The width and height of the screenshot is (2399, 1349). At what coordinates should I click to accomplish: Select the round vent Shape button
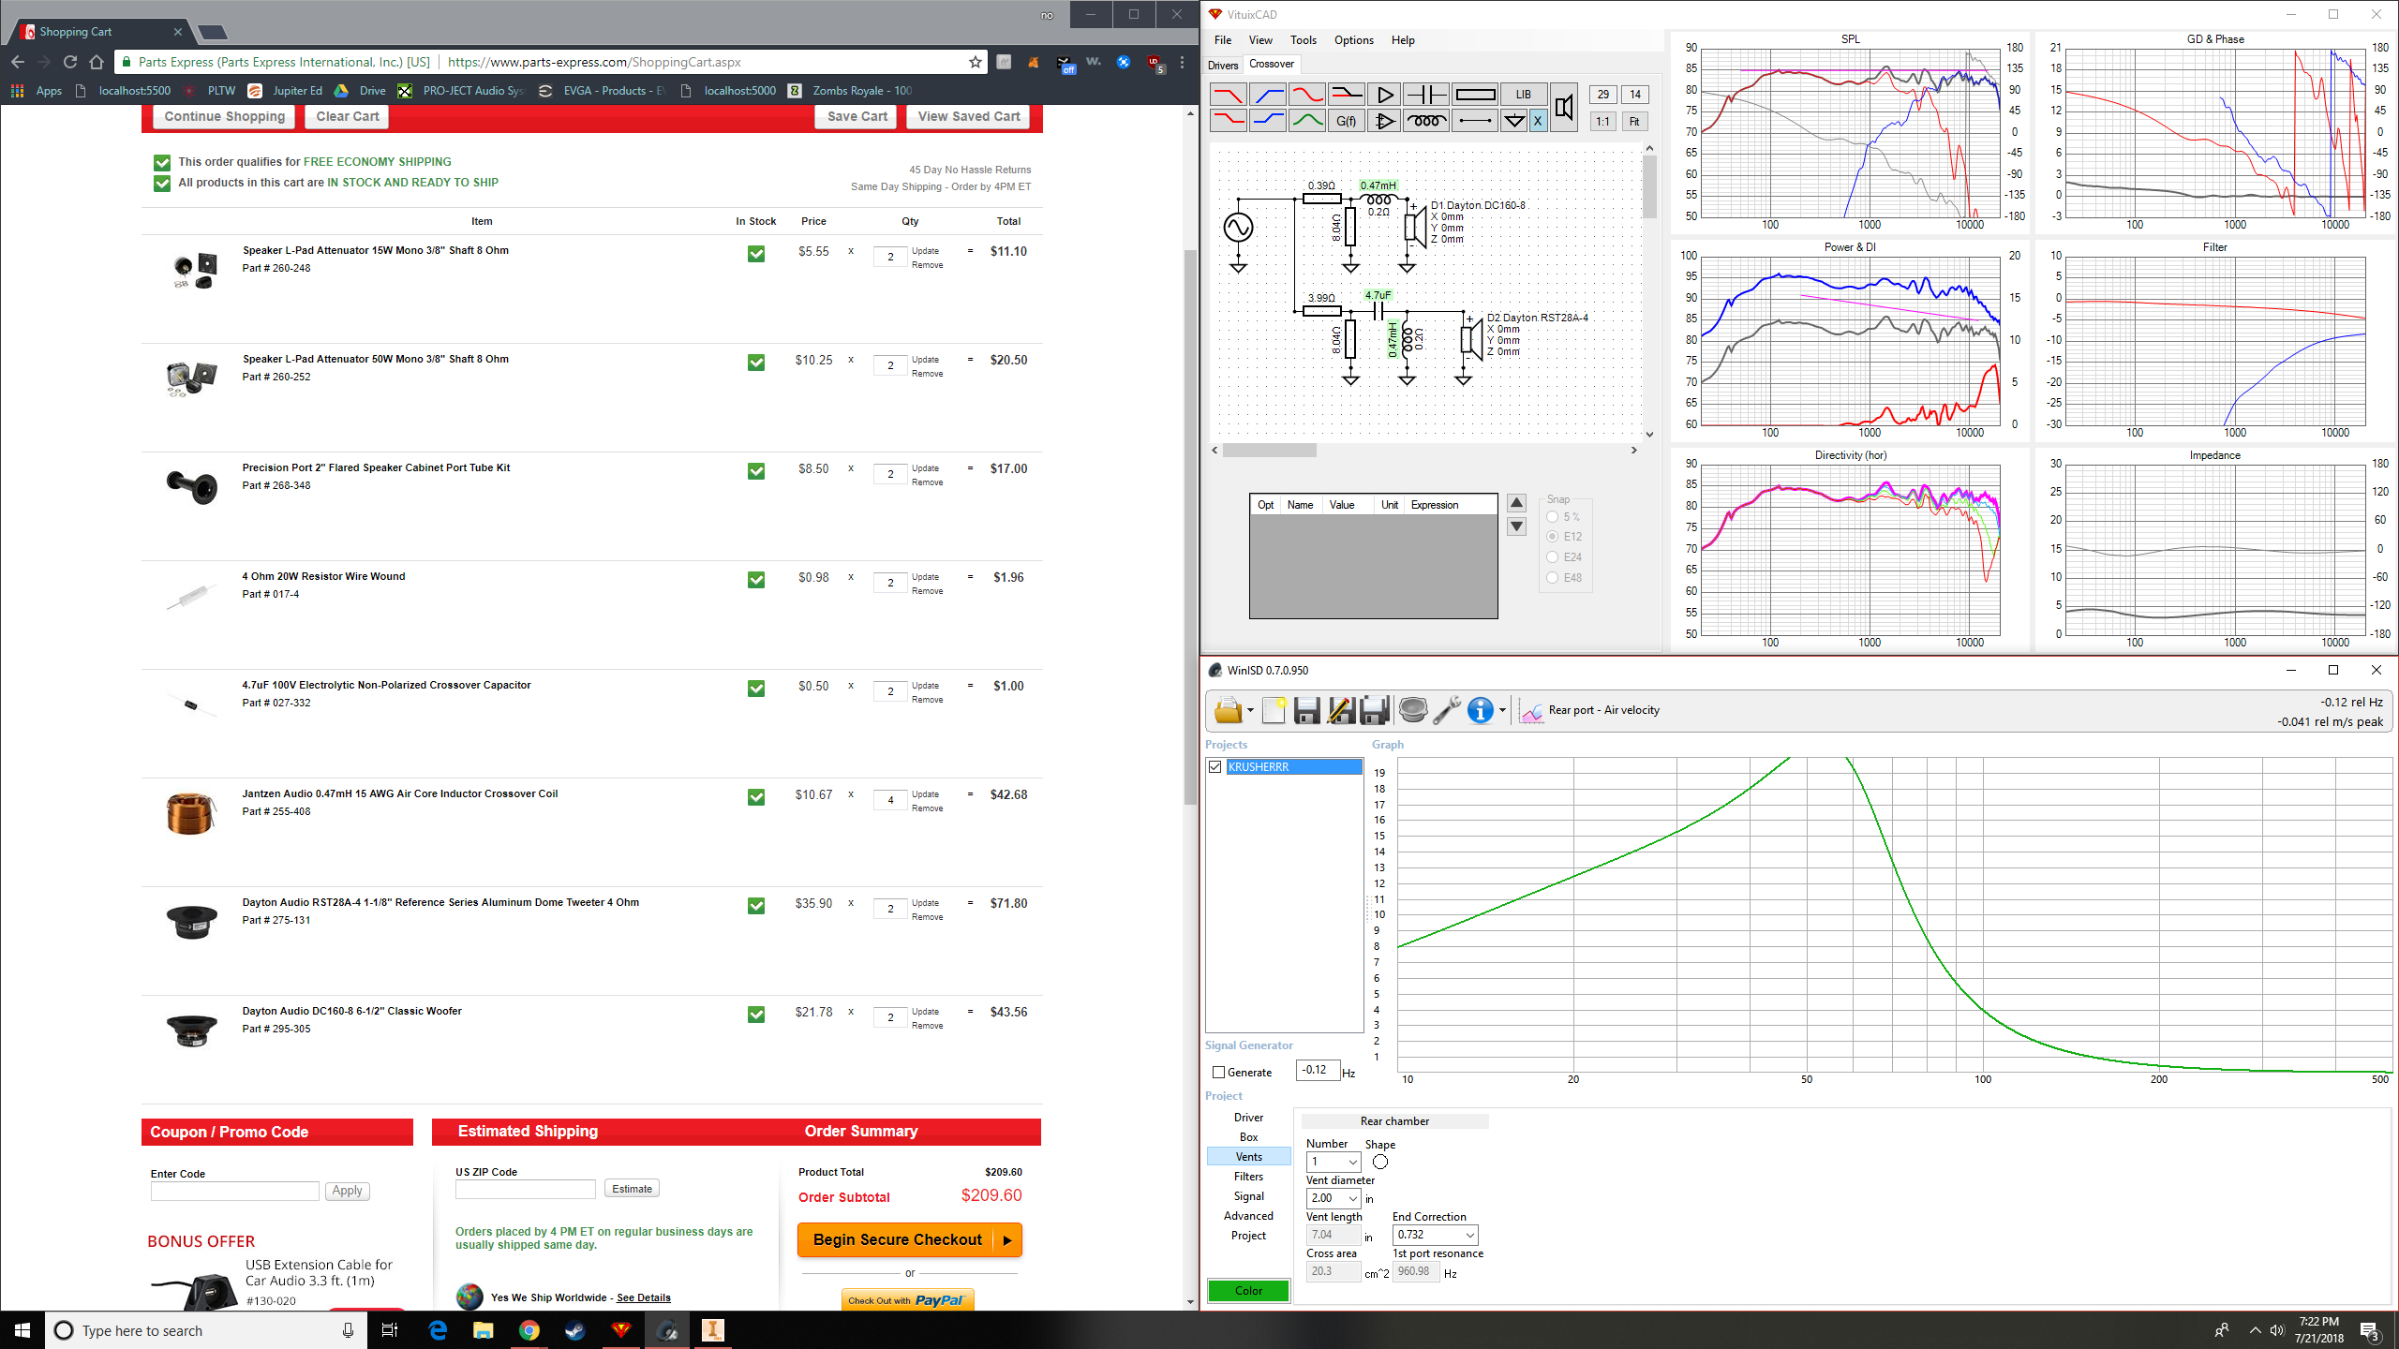tap(1379, 1163)
